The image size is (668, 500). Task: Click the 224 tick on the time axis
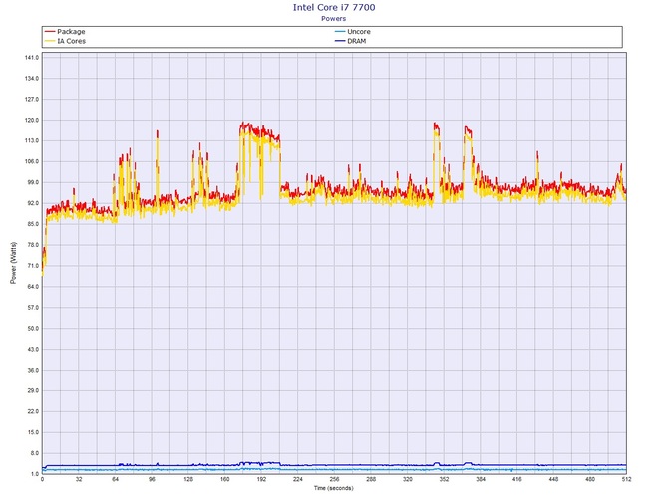point(298,479)
